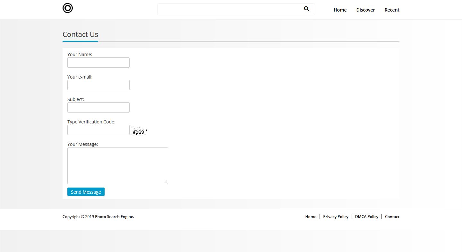Click the Your Message label
The height and width of the screenshot is (252, 462).
(x=82, y=144)
